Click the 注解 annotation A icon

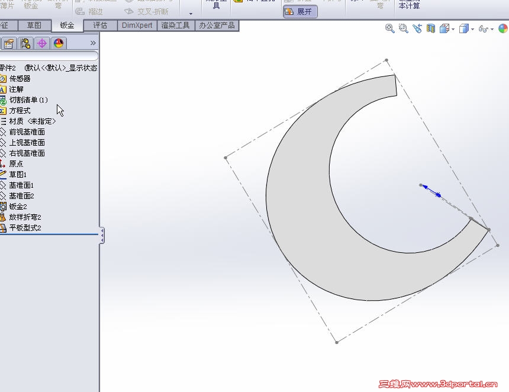(2, 89)
